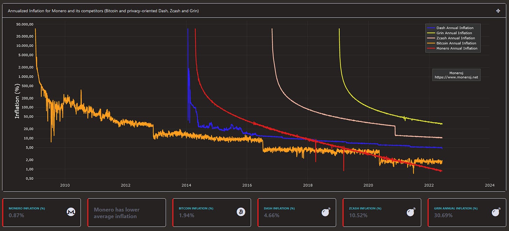The width and height of the screenshot is (509, 231).
Task: Toggle Zcash Annual Inflation legend entry
Action: coord(453,38)
